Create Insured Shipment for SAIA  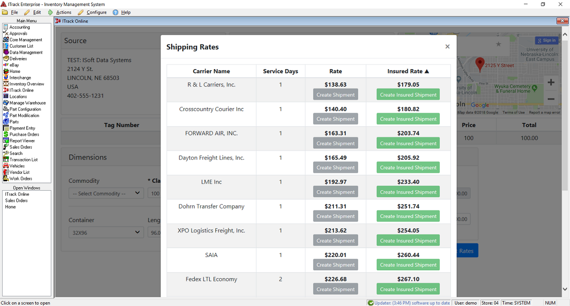coord(408,265)
